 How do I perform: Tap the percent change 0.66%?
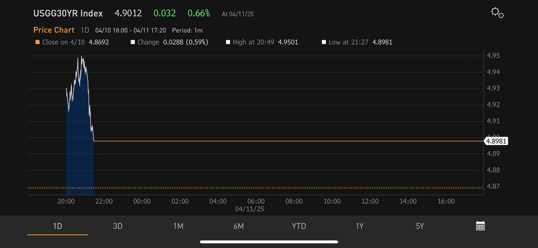(x=199, y=13)
